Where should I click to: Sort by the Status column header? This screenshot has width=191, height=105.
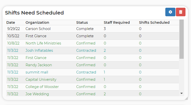pyautogui.click(x=82, y=22)
